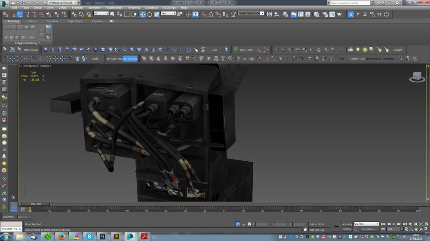Image resolution: width=430 pixels, height=241 pixels.
Task: Open the selection filter All dropdown
Action: pyautogui.click(x=101, y=14)
